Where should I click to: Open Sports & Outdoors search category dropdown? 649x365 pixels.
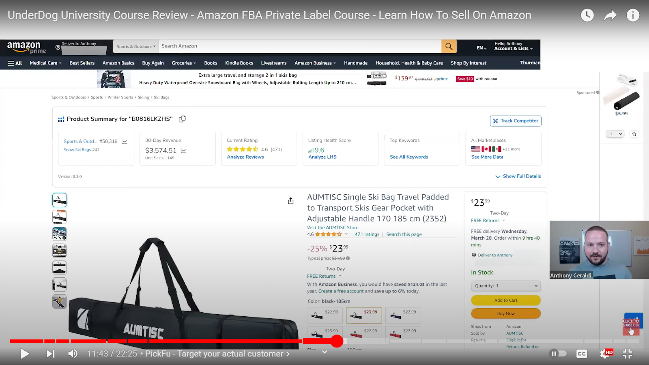coord(136,47)
